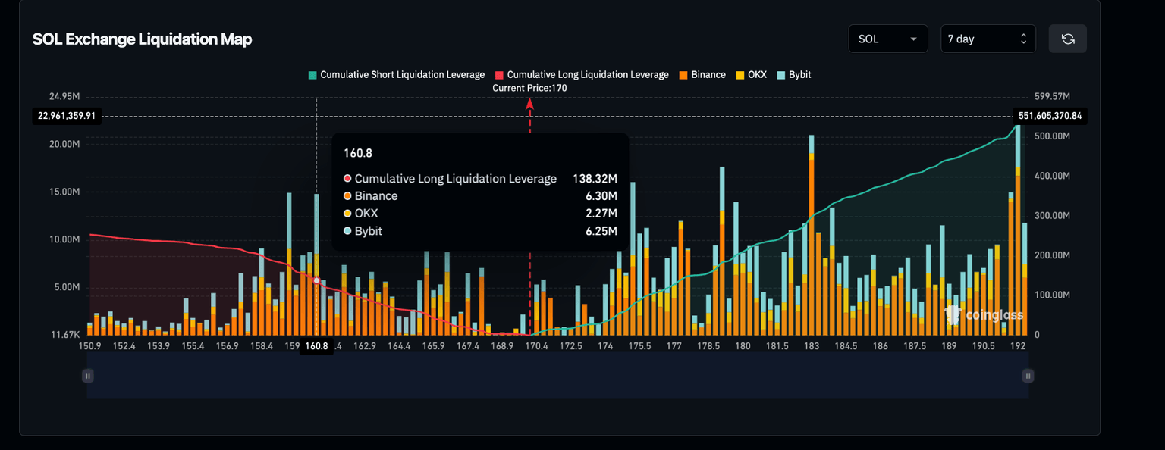Click the highlighted data point on red line
Image resolution: width=1165 pixels, height=450 pixels.
pyautogui.click(x=316, y=280)
